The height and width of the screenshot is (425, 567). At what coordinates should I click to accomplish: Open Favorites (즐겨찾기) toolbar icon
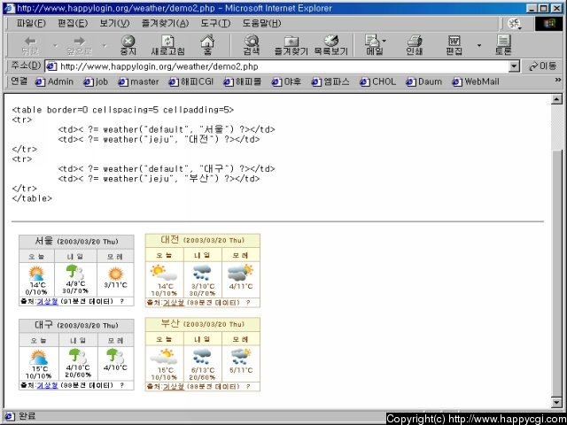[x=291, y=45]
